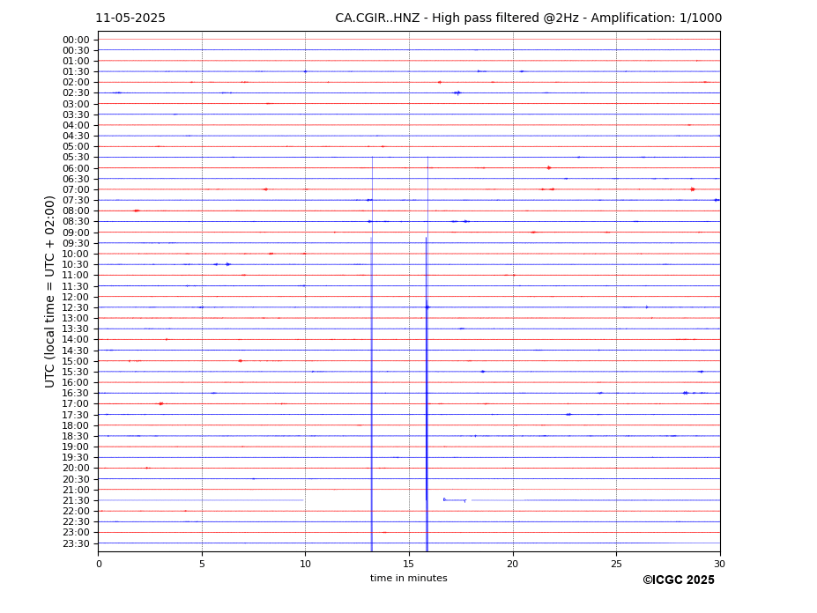This screenshot has height=613, width=817.
Task: Select the 19:30 row time label
Action: point(76,458)
